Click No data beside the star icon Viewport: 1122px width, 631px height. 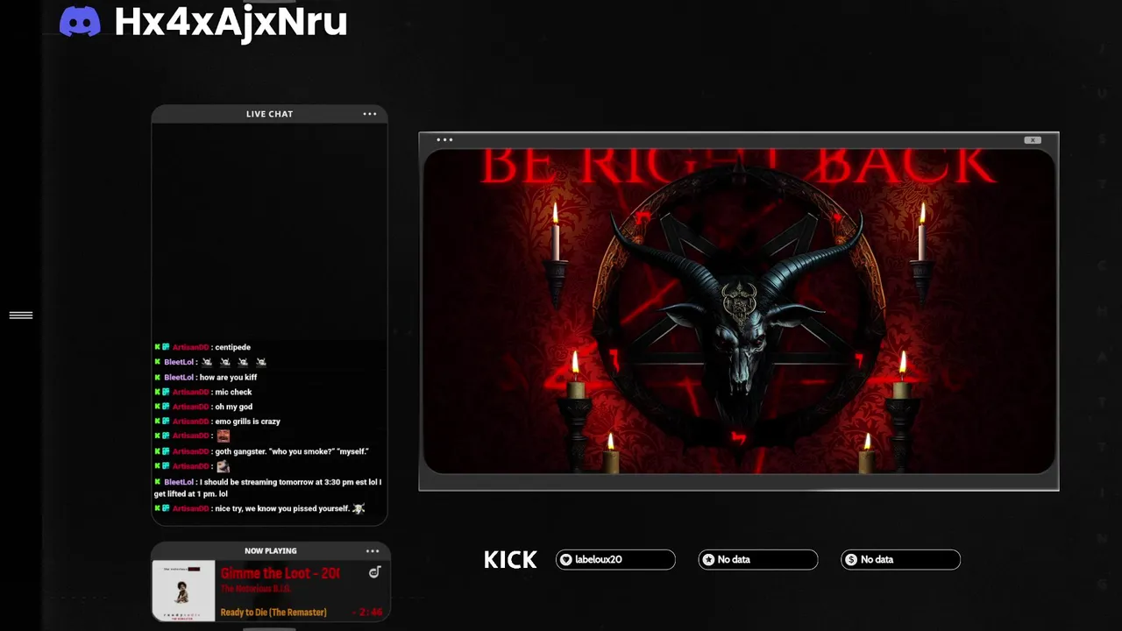pyautogui.click(x=734, y=560)
